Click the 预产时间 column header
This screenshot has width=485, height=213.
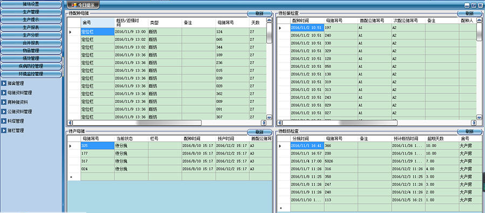(x=233, y=139)
